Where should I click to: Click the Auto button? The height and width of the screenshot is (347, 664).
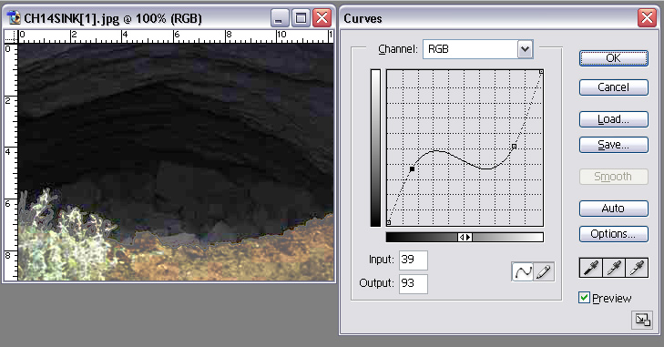[x=613, y=209]
